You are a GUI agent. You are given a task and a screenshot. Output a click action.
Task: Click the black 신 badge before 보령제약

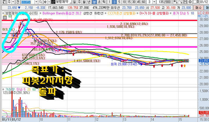53,2
